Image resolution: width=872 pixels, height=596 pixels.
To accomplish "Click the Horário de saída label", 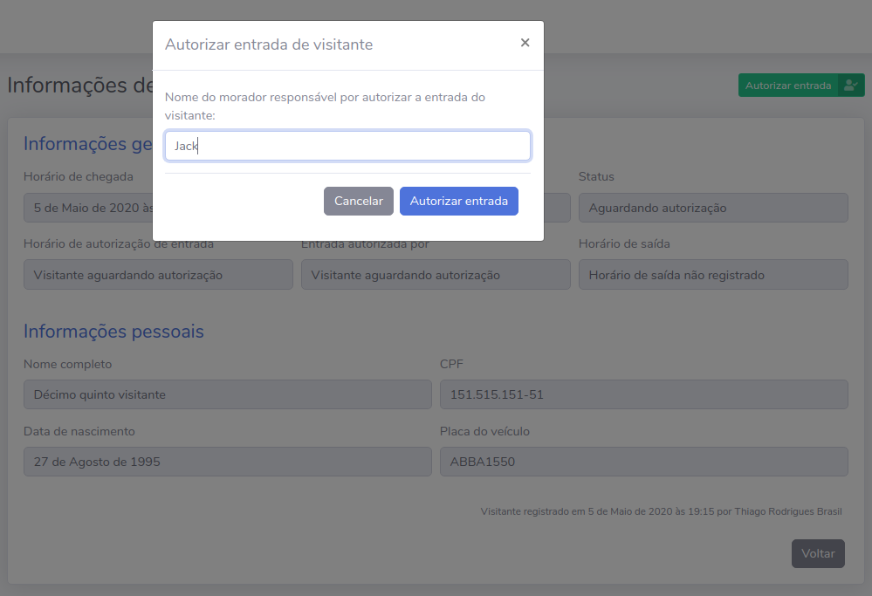I will [624, 243].
